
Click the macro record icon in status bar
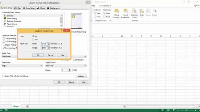[x=6, y=110]
